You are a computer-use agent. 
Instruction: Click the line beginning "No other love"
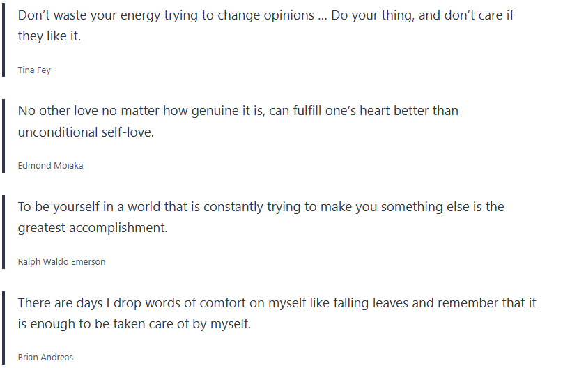pyautogui.click(x=238, y=111)
